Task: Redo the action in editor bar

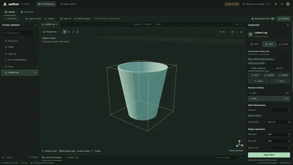Action: pyautogui.click(x=242, y=24)
